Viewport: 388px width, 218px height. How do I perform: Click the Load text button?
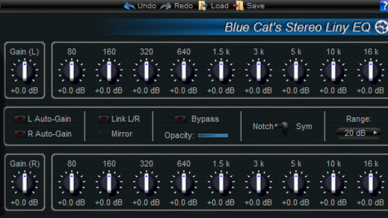coord(220,6)
